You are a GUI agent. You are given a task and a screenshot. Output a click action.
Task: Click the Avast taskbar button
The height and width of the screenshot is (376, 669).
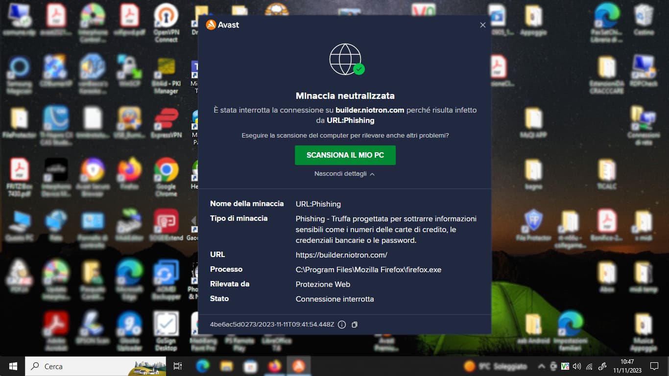pos(299,366)
